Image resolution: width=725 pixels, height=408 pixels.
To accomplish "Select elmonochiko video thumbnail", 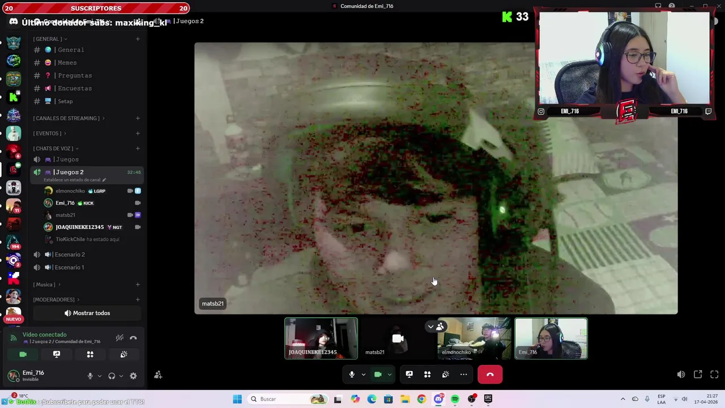I will point(474,338).
